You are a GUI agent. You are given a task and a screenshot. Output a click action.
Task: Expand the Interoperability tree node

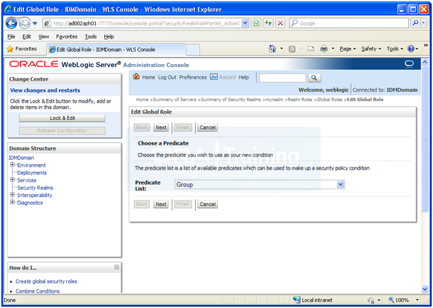12,195
